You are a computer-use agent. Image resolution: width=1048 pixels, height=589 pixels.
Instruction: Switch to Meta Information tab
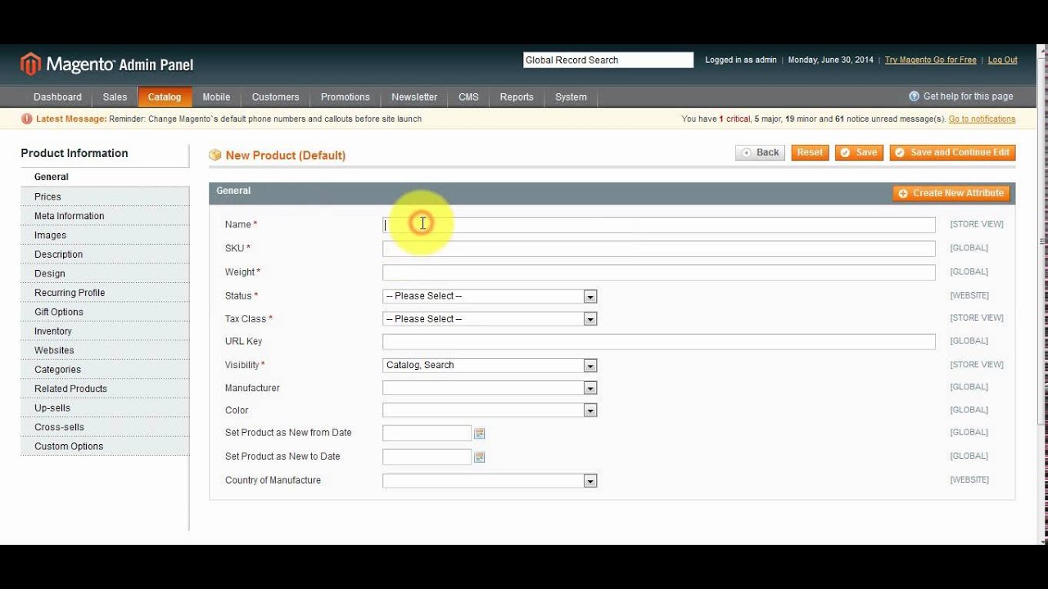[x=105, y=216]
